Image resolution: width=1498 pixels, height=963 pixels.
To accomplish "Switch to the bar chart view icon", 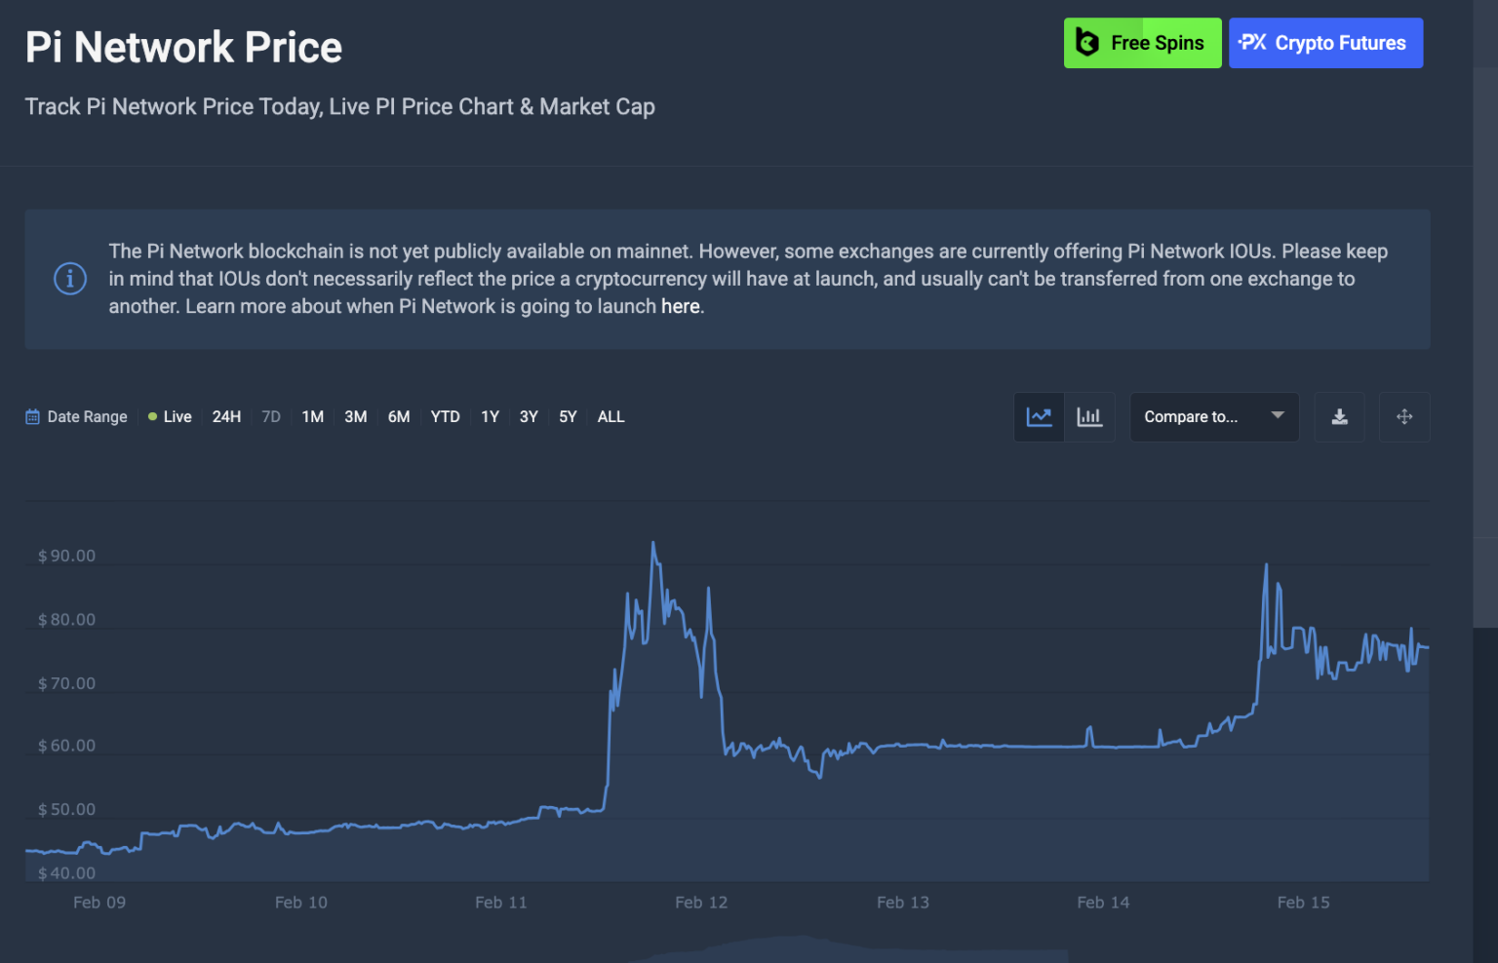I will pos(1089,416).
